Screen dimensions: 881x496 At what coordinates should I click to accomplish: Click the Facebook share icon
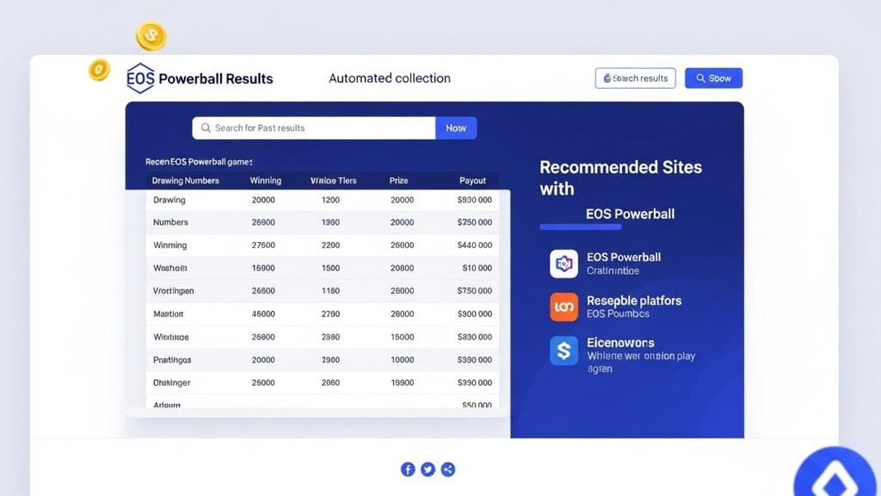pyautogui.click(x=408, y=469)
